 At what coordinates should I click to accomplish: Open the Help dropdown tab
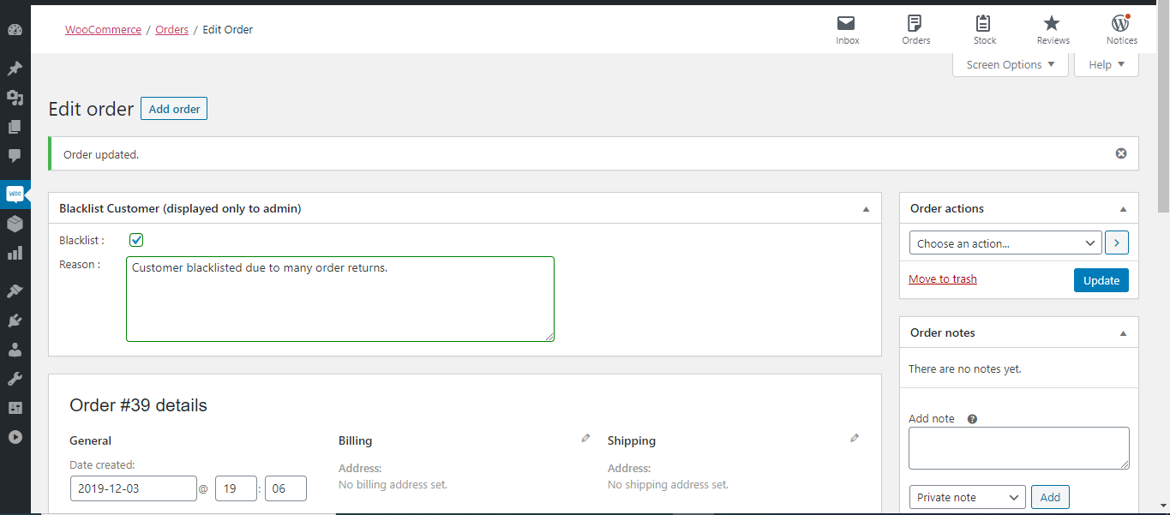coord(1106,64)
